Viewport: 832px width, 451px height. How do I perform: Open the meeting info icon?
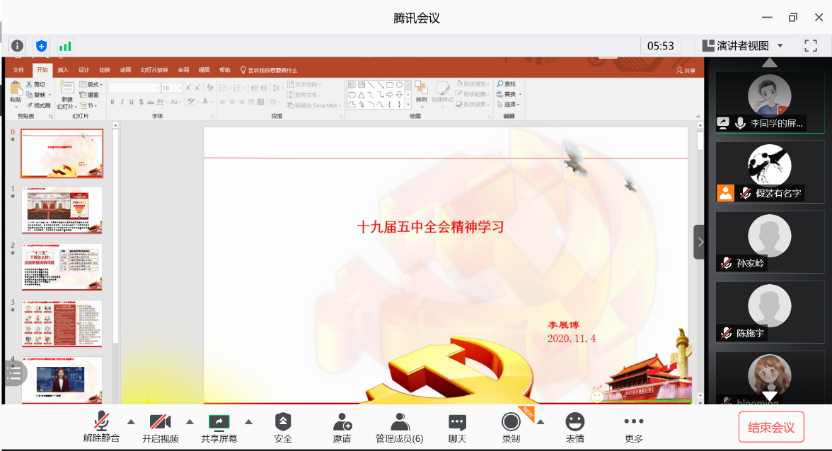(17, 46)
